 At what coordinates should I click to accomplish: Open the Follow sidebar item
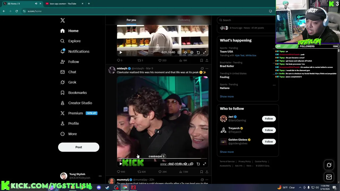(70, 62)
